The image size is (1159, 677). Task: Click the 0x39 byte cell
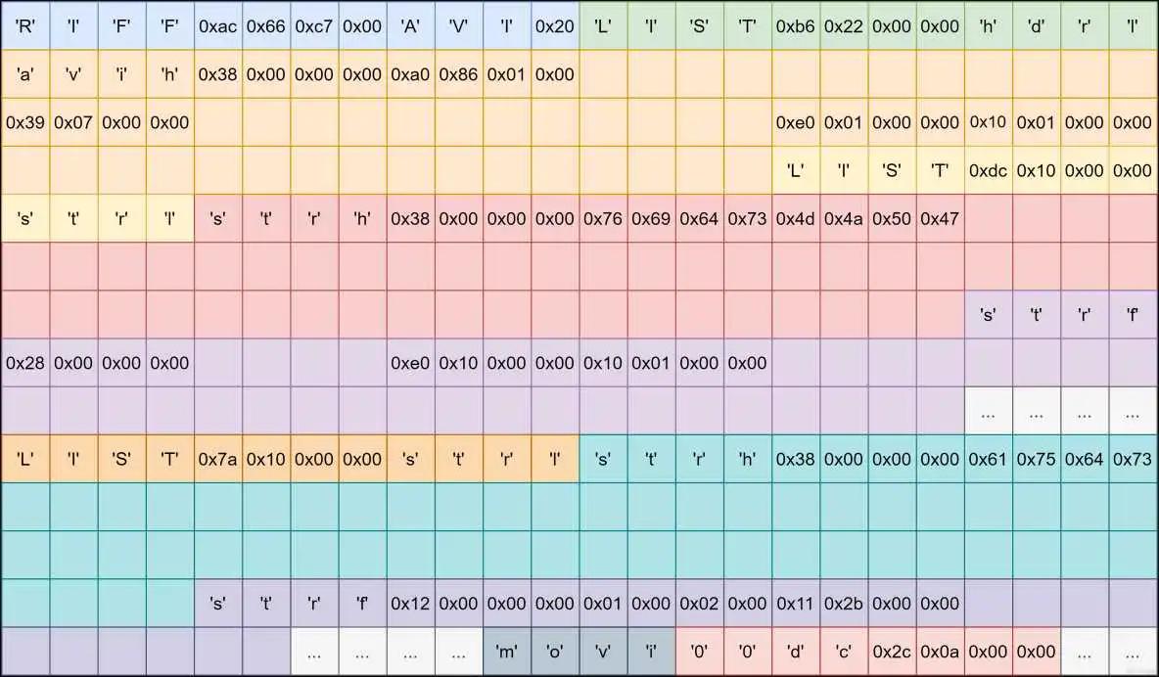(x=25, y=122)
